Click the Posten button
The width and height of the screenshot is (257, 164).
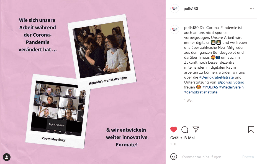[248, 157]
